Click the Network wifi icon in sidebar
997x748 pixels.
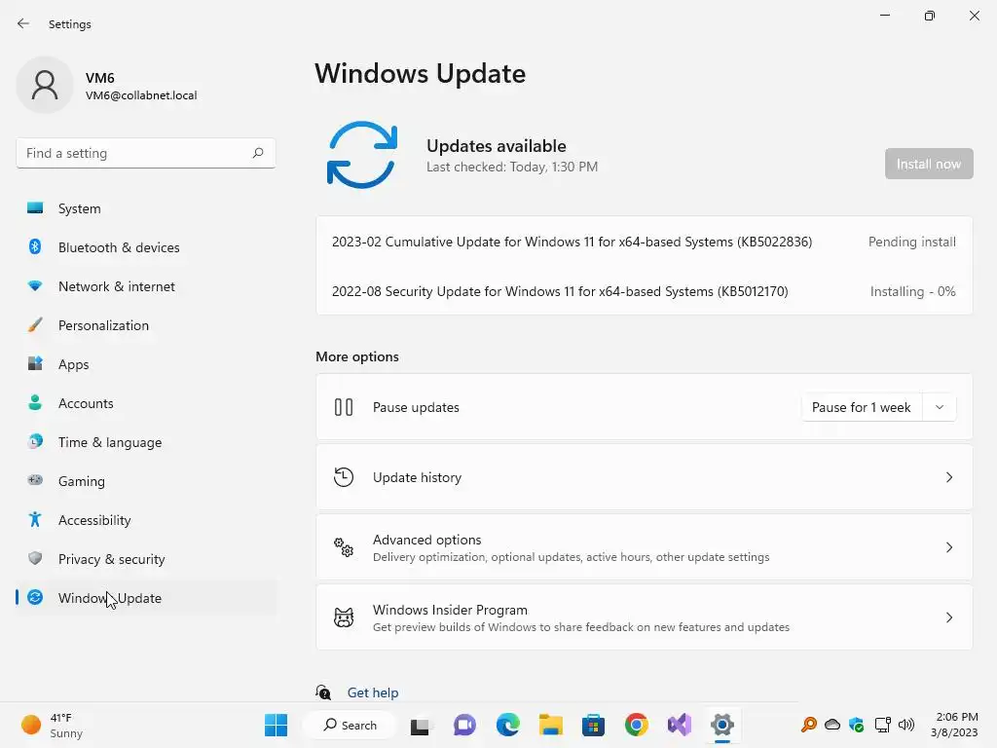35,286
